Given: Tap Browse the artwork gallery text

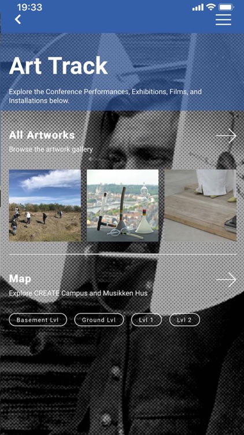Looking at the screenshot, I should click(51, 150).
